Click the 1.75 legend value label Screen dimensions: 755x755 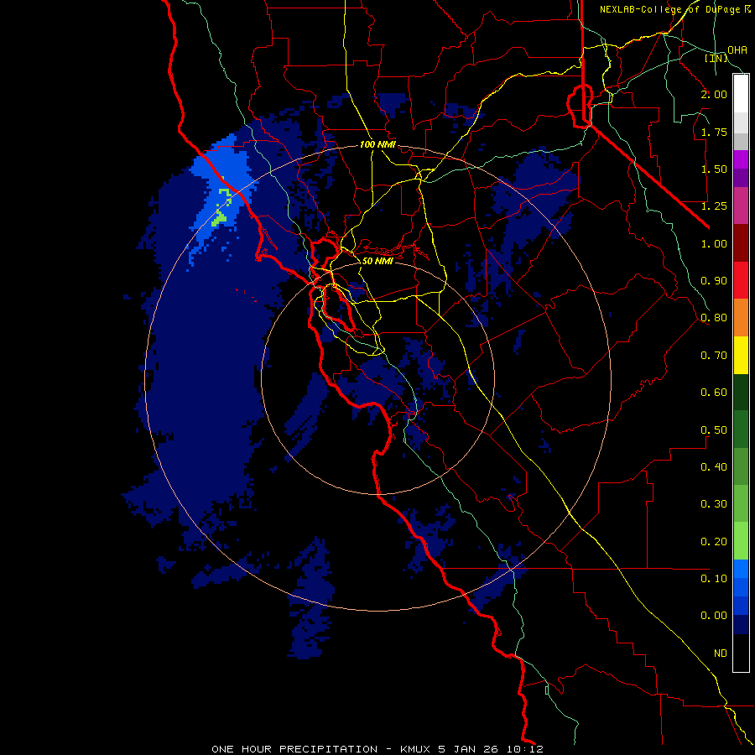point(714,132)
